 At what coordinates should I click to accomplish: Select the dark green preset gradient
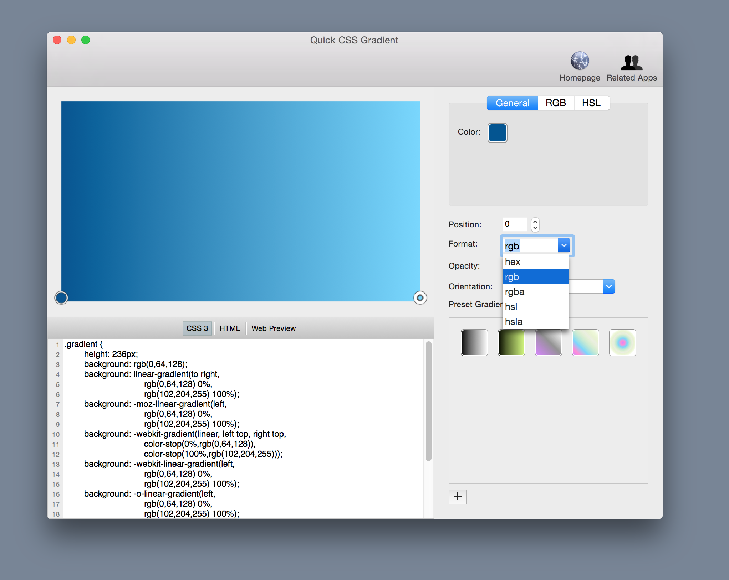pos(511,343)
